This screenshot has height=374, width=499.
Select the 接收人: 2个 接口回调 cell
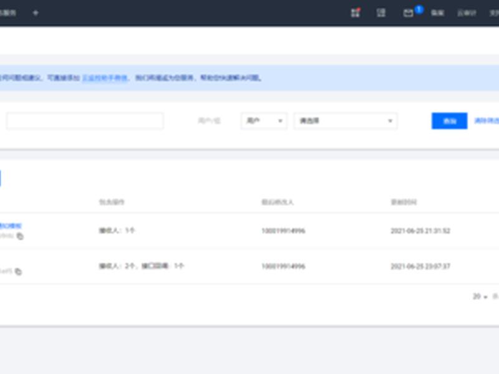[142, 266]
